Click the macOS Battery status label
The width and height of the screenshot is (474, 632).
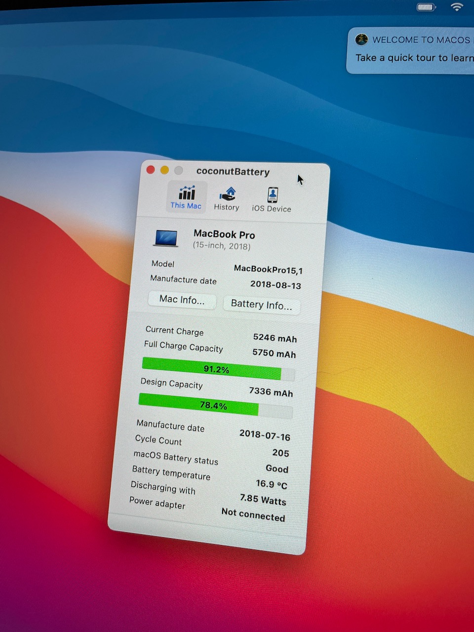[176, 458]
